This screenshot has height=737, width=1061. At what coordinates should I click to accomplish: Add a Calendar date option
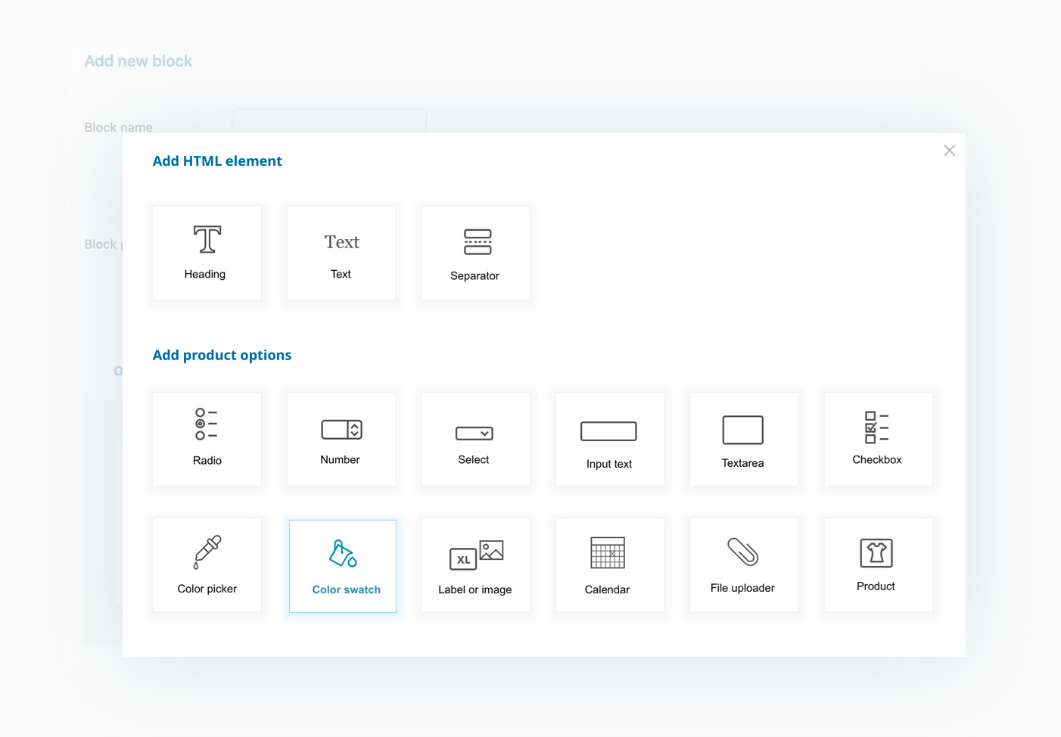(x=609, y=564)
